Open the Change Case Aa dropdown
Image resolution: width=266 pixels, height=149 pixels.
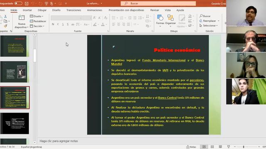(86, 24)
